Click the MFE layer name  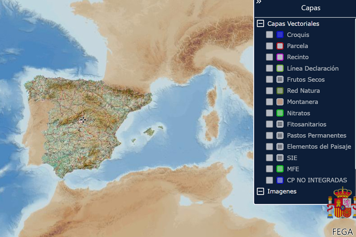click(x=293, y=169)
